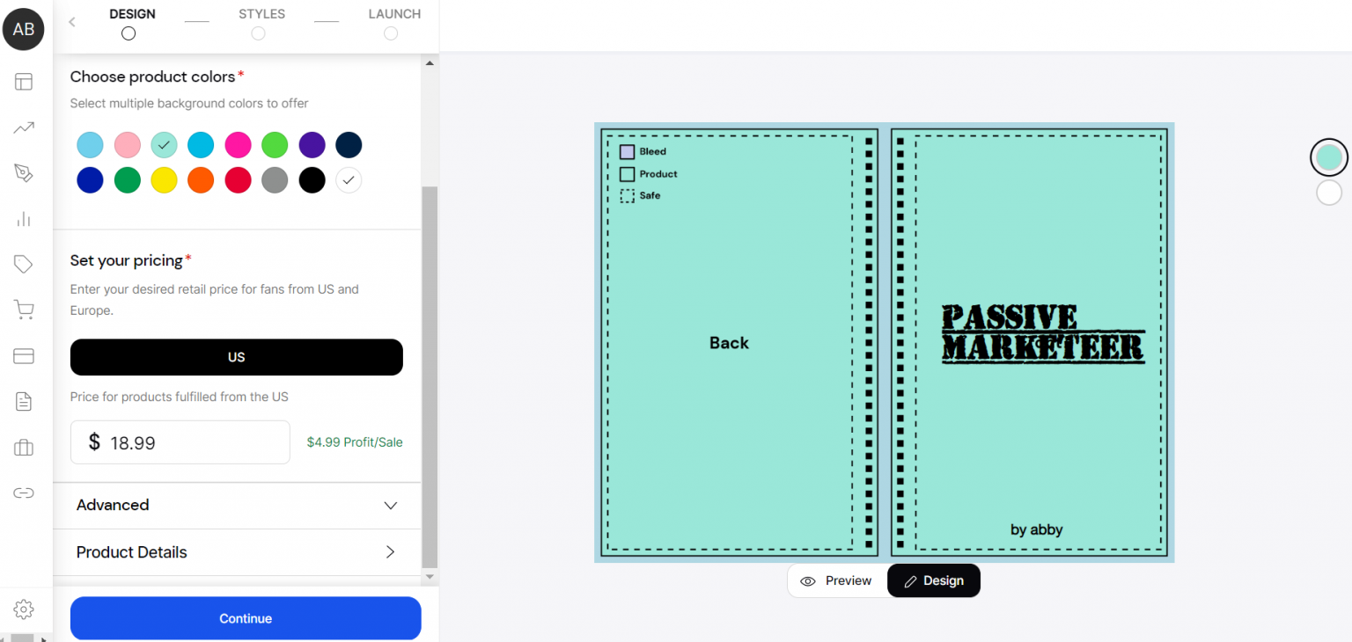Image resolution: width=1352 pixels, height=642 pixels.
Task: Open the analytics trend arrow icon
Action: pyautogui.click(x=24, y=128)
